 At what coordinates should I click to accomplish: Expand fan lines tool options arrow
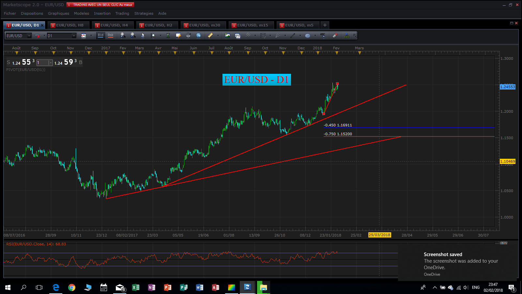(285, 36)
